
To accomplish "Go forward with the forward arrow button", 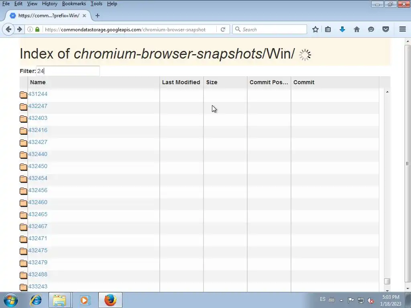I will [x=19, y=29].
